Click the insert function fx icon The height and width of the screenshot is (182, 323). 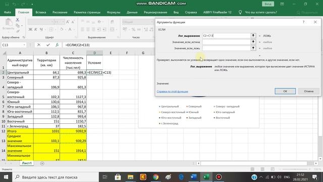(x=57, y=45)
